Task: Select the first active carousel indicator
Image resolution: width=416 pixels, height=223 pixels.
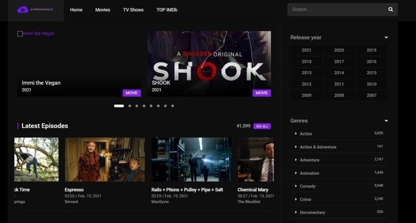Action: pyautogui.click(x=119, y=106)
